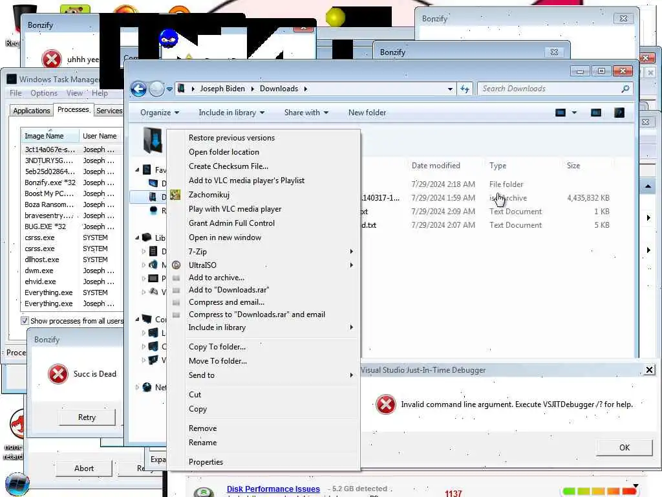Choose Open folder location
This screenshot has width=662, height=497.
click(224, 151)
